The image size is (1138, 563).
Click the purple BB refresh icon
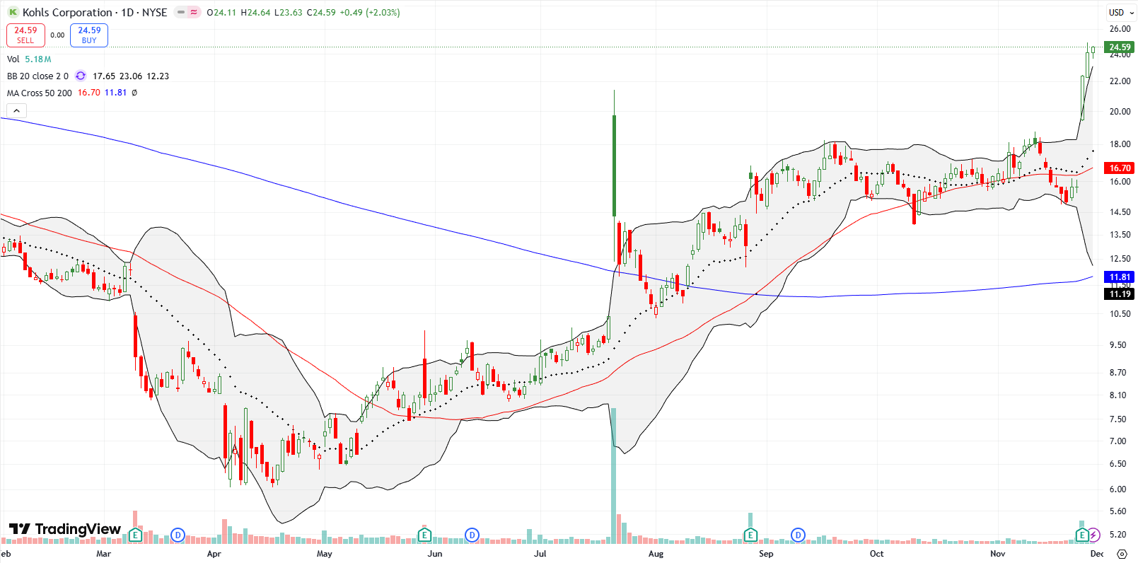click(81, 76)
